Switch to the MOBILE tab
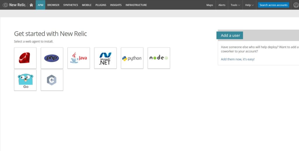The image size is (299, 151). pos(86,5)
